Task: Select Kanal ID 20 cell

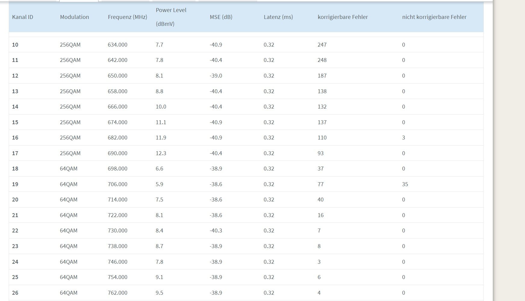Action: click(x=15, y=200)
